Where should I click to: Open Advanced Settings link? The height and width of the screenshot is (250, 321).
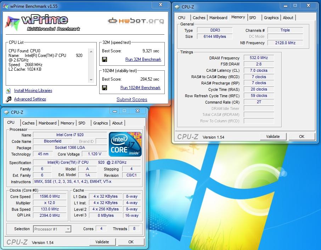coord(30,99)
